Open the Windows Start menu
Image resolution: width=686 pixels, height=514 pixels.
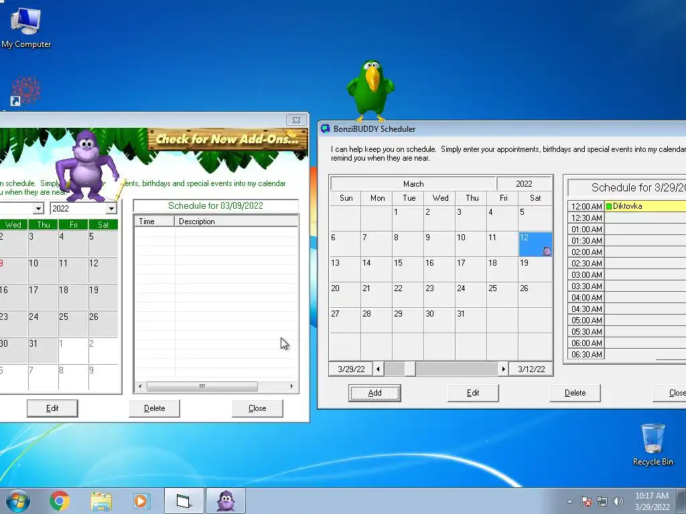tap(18, 501)
